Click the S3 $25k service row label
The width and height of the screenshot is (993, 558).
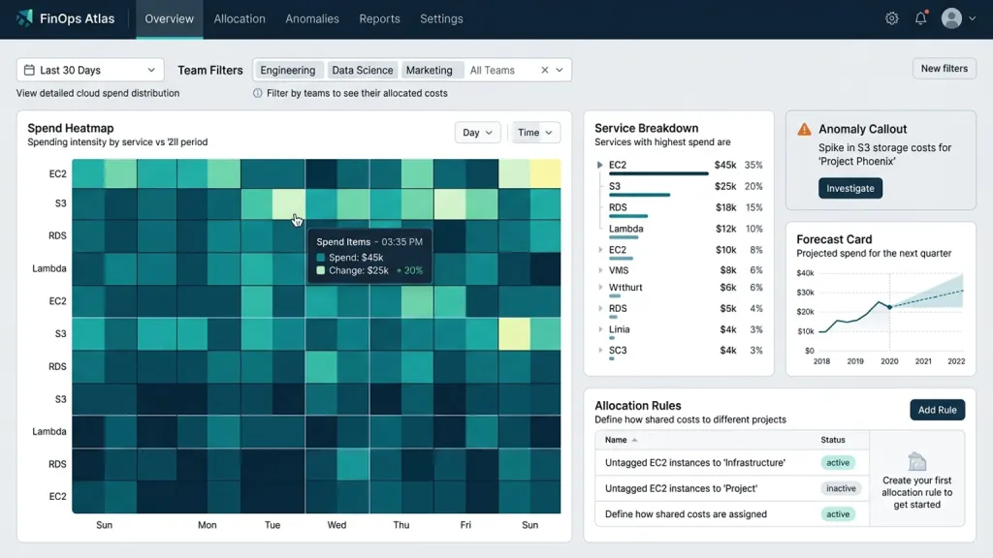click(615, 186)
